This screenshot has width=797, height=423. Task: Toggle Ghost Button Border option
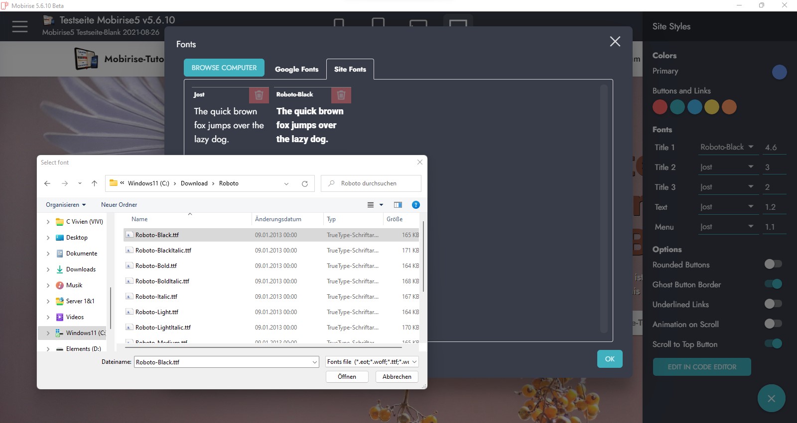click(x=773, y=284)
